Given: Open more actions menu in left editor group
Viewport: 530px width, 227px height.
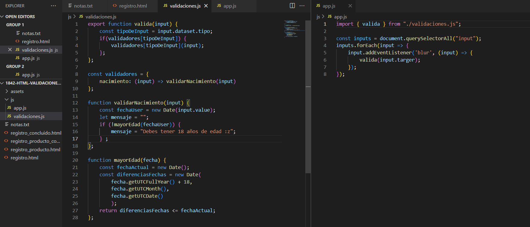Looking at the screenshot, I should coord(302,6).
